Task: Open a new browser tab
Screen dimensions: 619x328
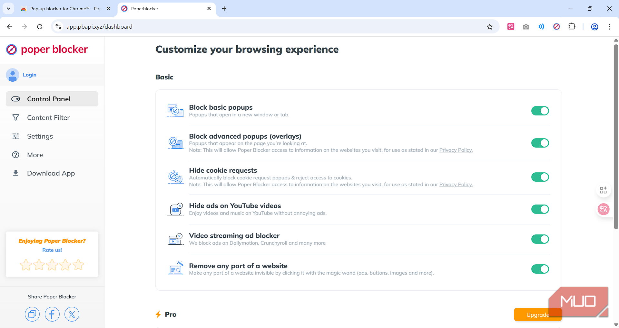Action: (x=224, y=9)
